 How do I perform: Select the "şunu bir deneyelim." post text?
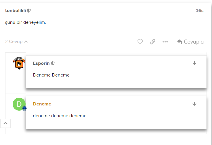pos(26,22)
